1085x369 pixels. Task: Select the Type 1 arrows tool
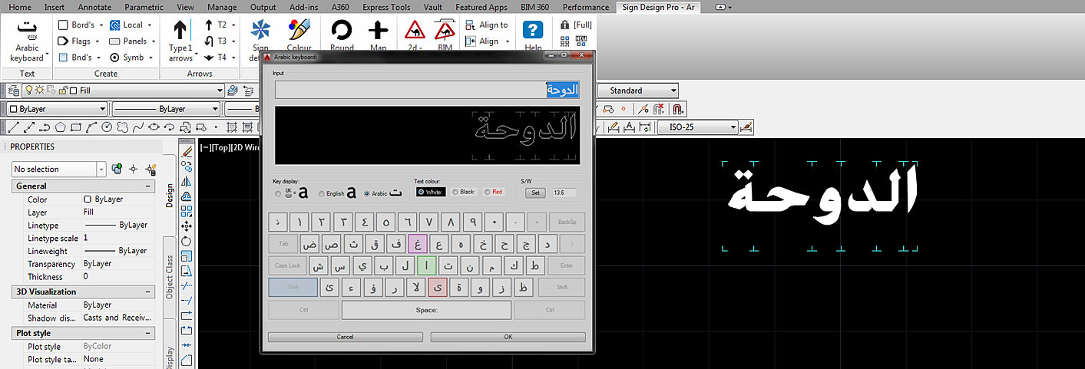point(180,40)
